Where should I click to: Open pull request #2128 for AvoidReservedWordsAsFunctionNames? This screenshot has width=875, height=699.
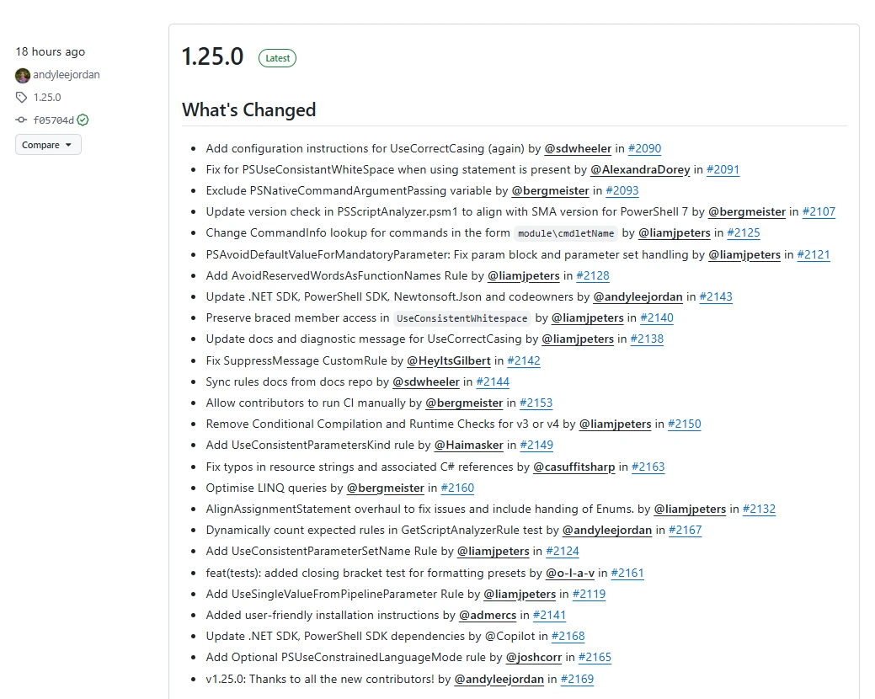point(592,275)
